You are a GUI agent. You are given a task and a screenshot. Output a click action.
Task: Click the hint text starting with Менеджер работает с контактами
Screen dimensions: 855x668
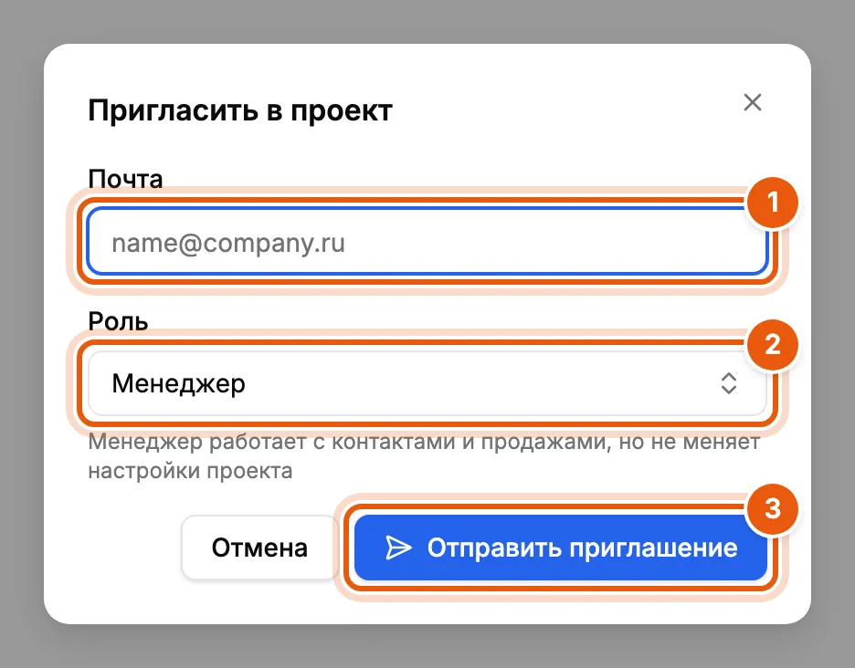[424, 456]
